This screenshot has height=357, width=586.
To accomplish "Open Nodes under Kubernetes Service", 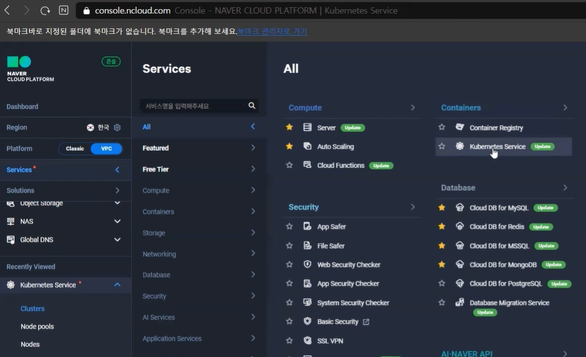I will click(x=30, y=344).
